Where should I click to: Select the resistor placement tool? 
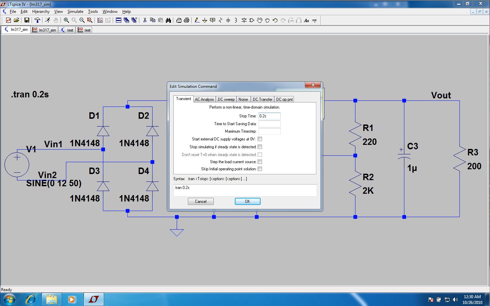pyautogui.click(x=220, y=20)
